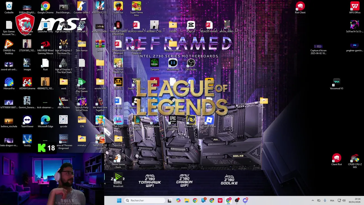Open the Corbeille recycle bin icon
Image resolution: width=364 pixels, height=205 pixels.
[9, 8]
